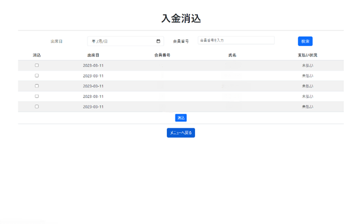Click the blue 消込 button below the table

click(181, 118)
